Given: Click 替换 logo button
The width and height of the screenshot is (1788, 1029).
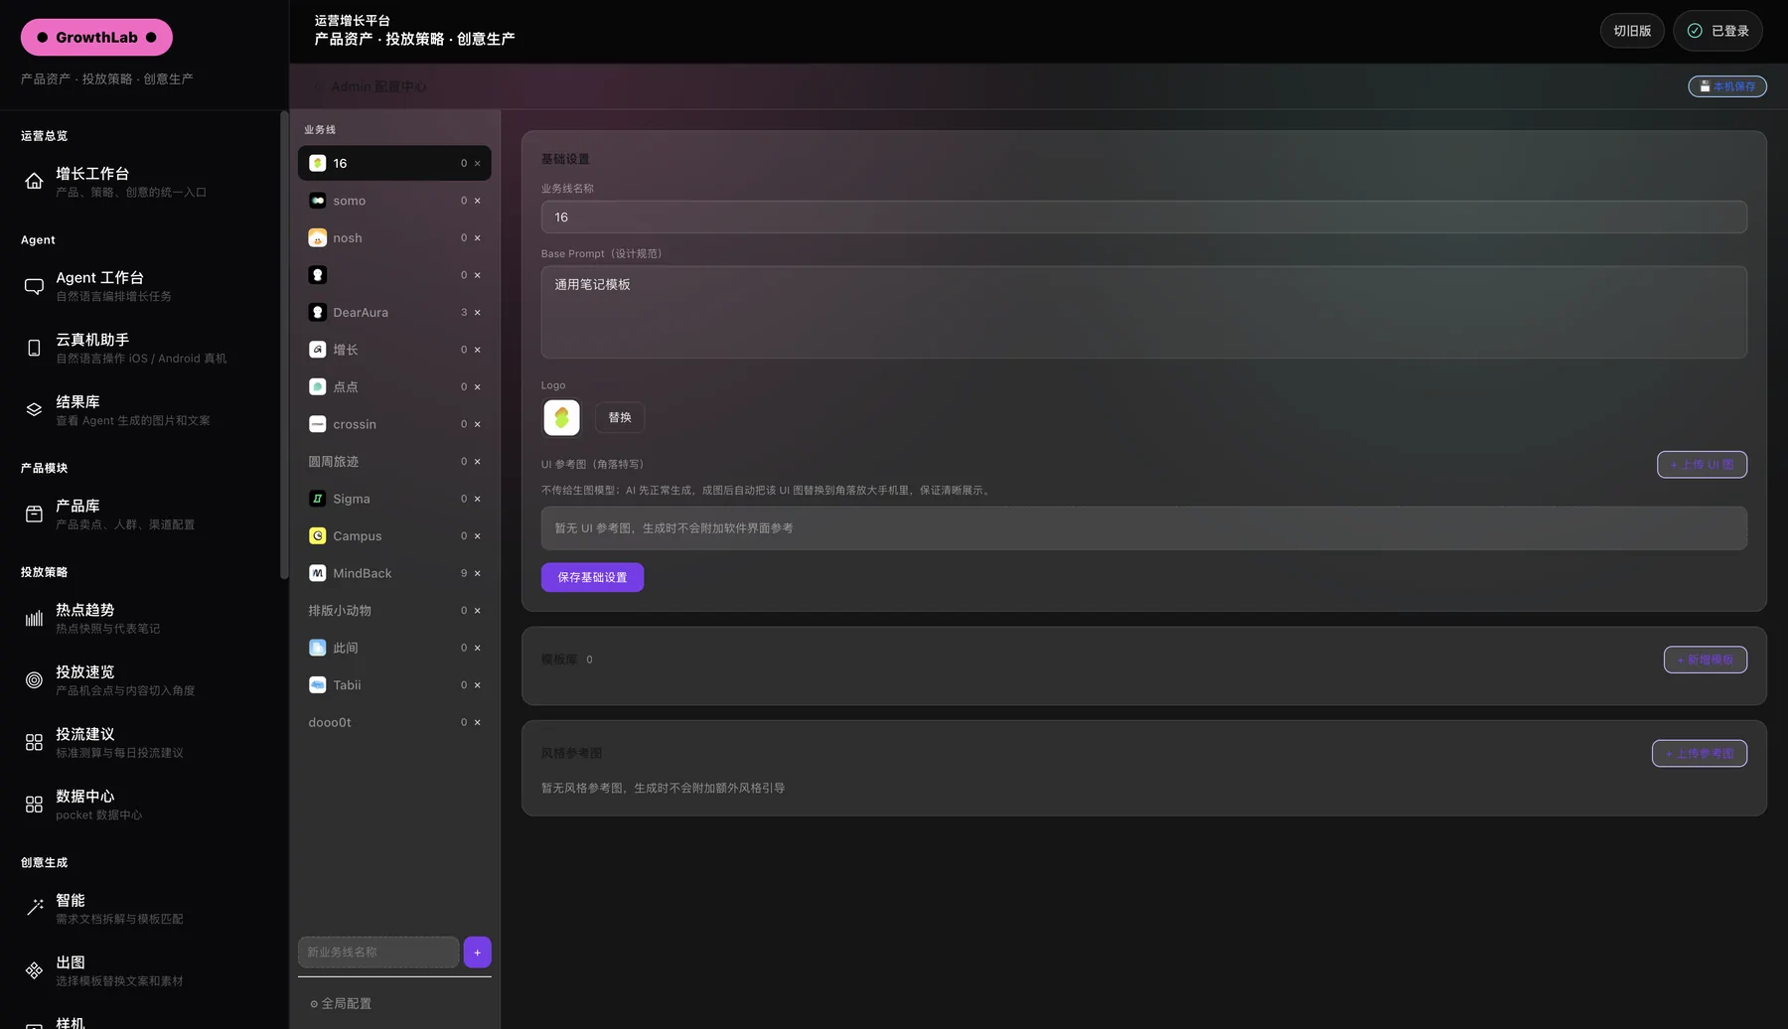Looking at the screenshot, I should [x=620, y=418].
